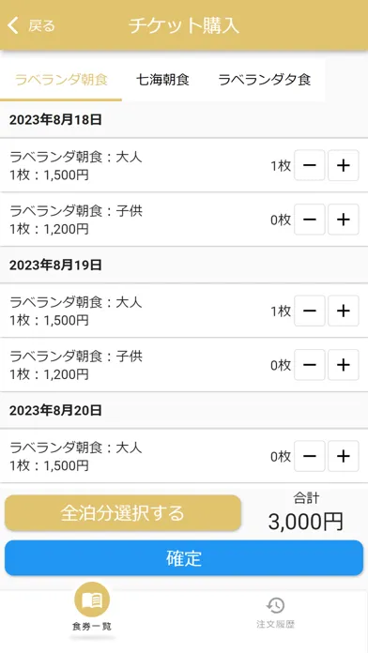The height and width of the screenshot is (653, 368).
Task: Open the 食券一覧 book icon
Action: 92,600
